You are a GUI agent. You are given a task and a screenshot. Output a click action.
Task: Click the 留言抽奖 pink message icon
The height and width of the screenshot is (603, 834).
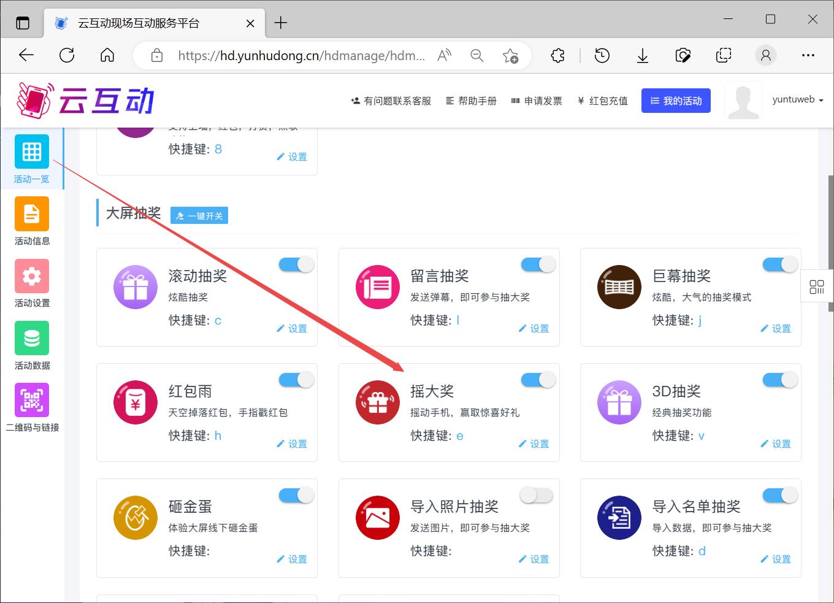(378, 287)
